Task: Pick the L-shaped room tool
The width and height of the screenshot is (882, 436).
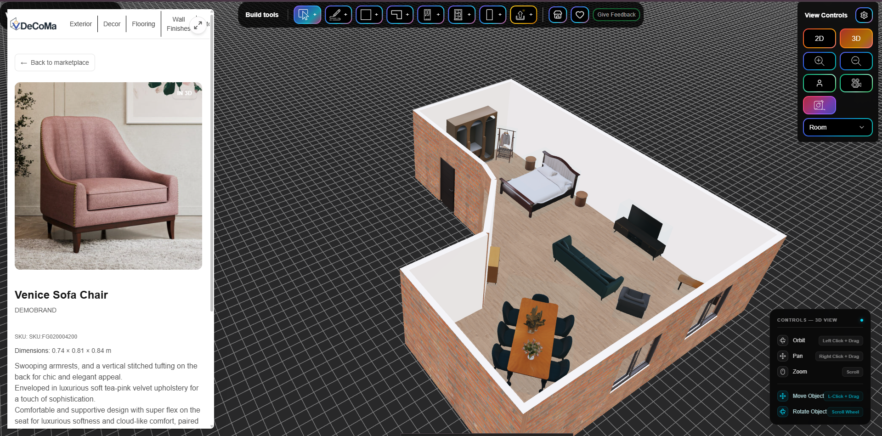Action: [400, 15]
